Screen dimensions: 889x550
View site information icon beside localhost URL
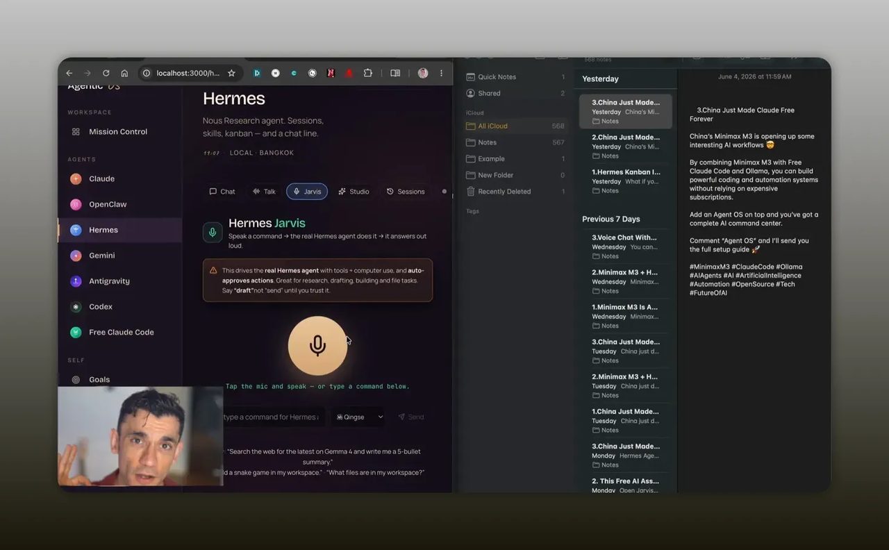tap(147, 73)
